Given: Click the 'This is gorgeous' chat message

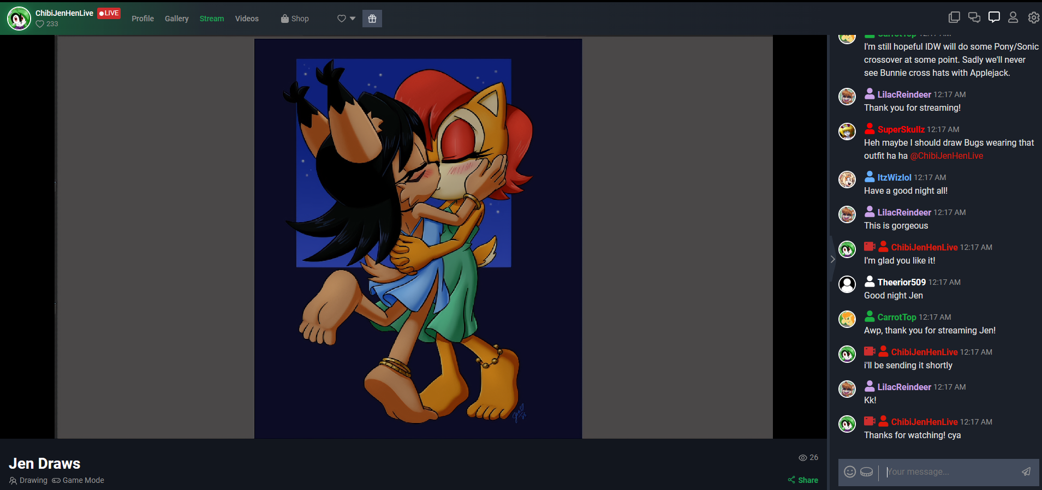Looking at the screenshot, I should (896, 225).
